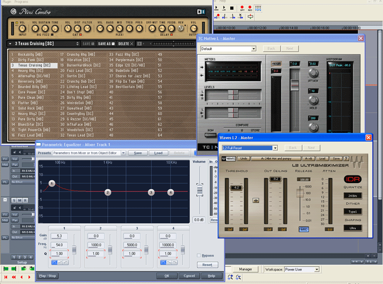Select the Heavy Rhy [SC] preset in list
The width and height of the screenshot is (383, 284).
(30, 71)
